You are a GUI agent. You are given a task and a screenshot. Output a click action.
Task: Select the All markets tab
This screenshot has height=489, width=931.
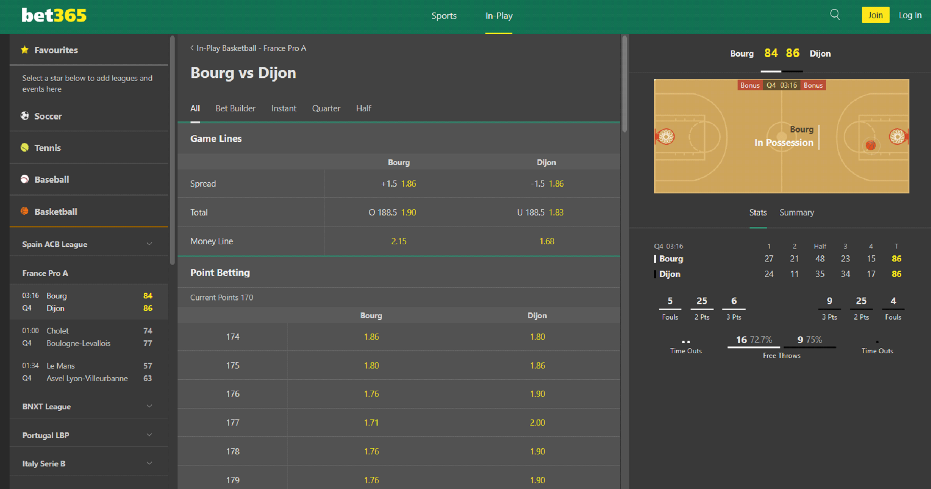pos(195,108)
